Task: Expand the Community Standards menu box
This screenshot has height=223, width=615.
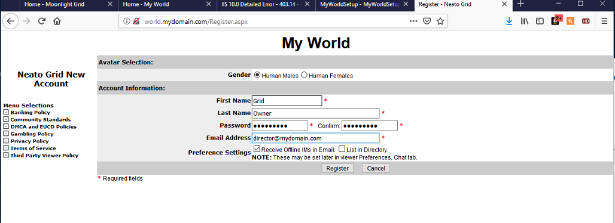Action: (6, 120)
